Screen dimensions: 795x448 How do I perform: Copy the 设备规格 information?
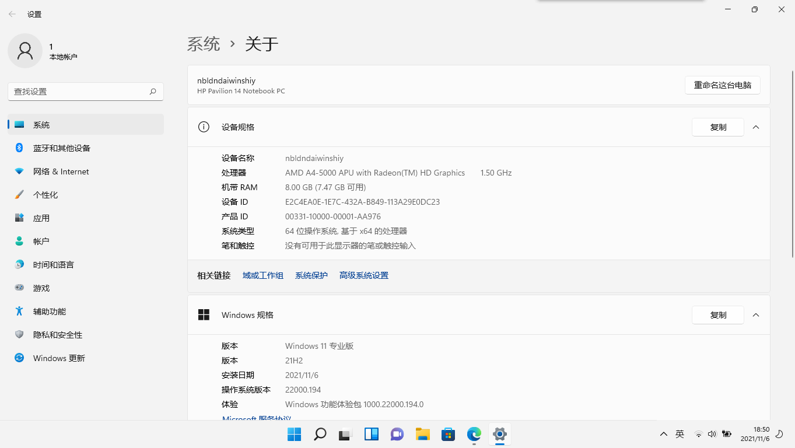click(x=718, y=127)
